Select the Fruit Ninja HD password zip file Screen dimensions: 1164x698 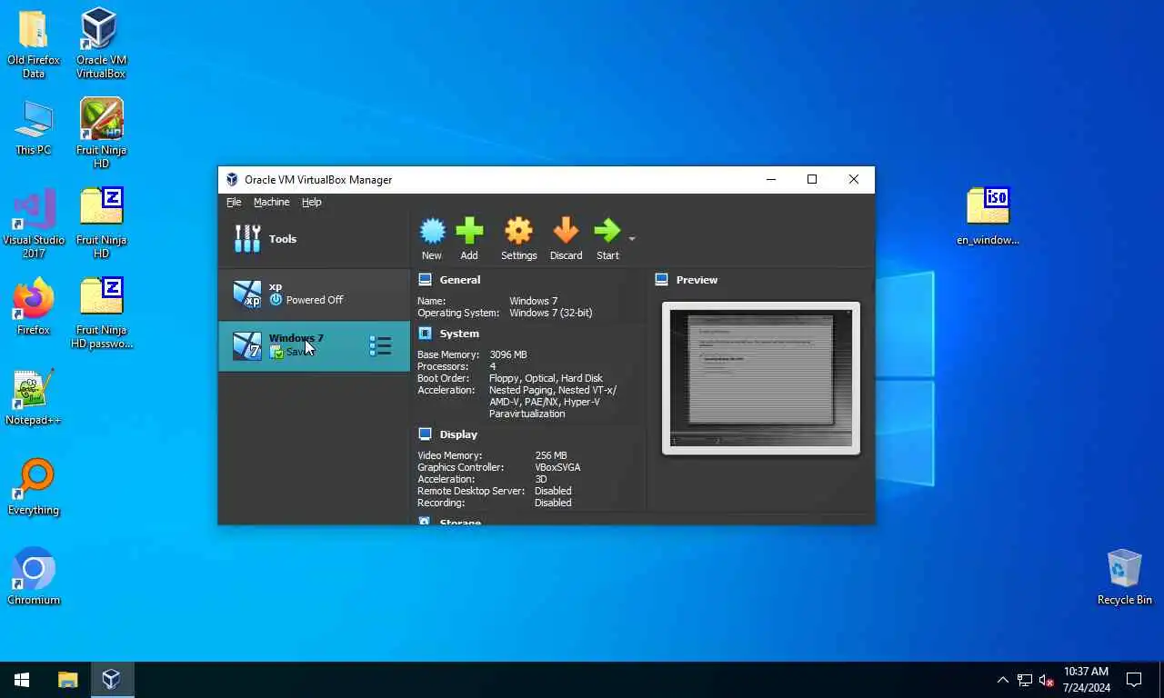(x=101, y=314)
